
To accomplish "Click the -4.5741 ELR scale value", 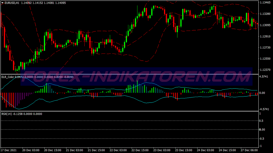I will point(264,109).
